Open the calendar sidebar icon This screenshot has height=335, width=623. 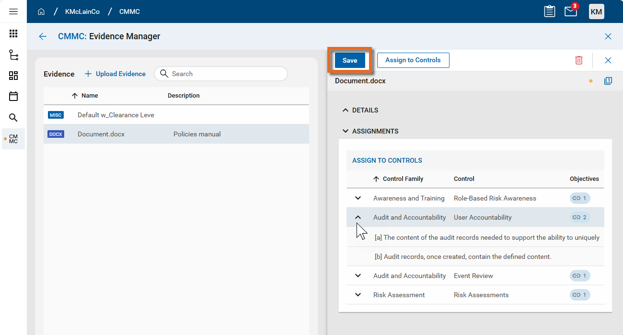13,96
